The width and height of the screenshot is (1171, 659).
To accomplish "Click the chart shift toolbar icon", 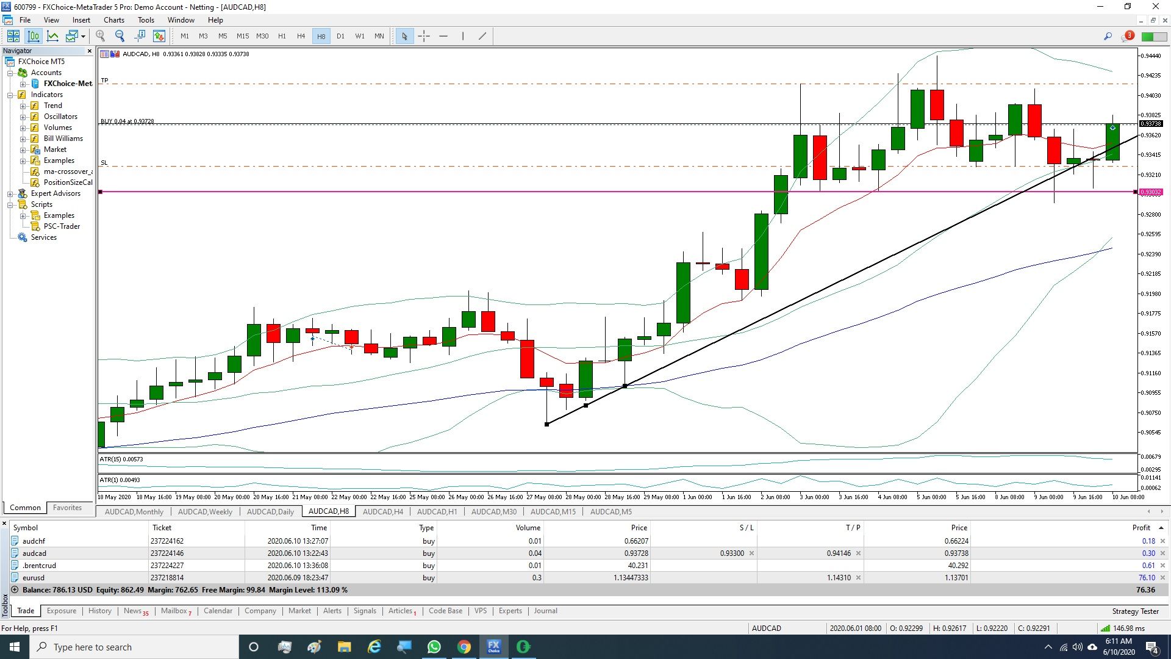I will (x=140, y=36).
